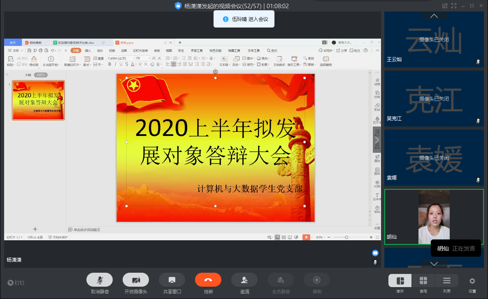Switch slide panel to 大纲 outline view

(x=28, y=75)
